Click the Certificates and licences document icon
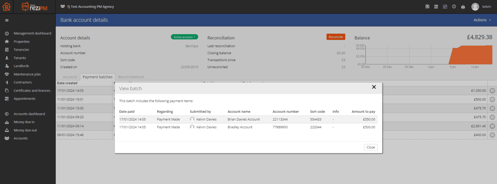The width and height of the screenshot is (497, 184). (x=7, y=90)
